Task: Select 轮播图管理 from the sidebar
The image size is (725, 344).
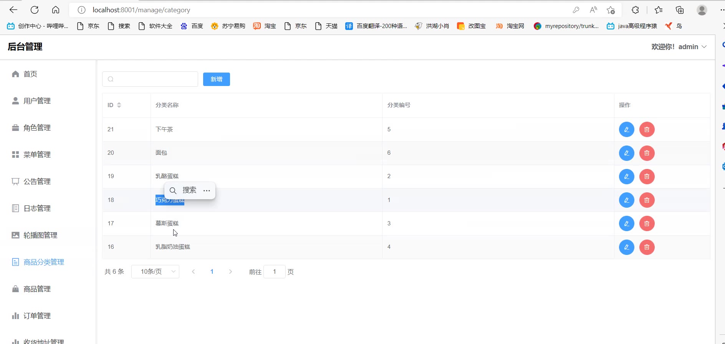Action: [x=40, y=235]
